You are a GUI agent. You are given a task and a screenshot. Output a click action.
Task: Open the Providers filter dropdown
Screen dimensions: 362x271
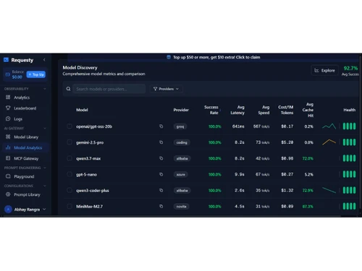tap(166, 89)
